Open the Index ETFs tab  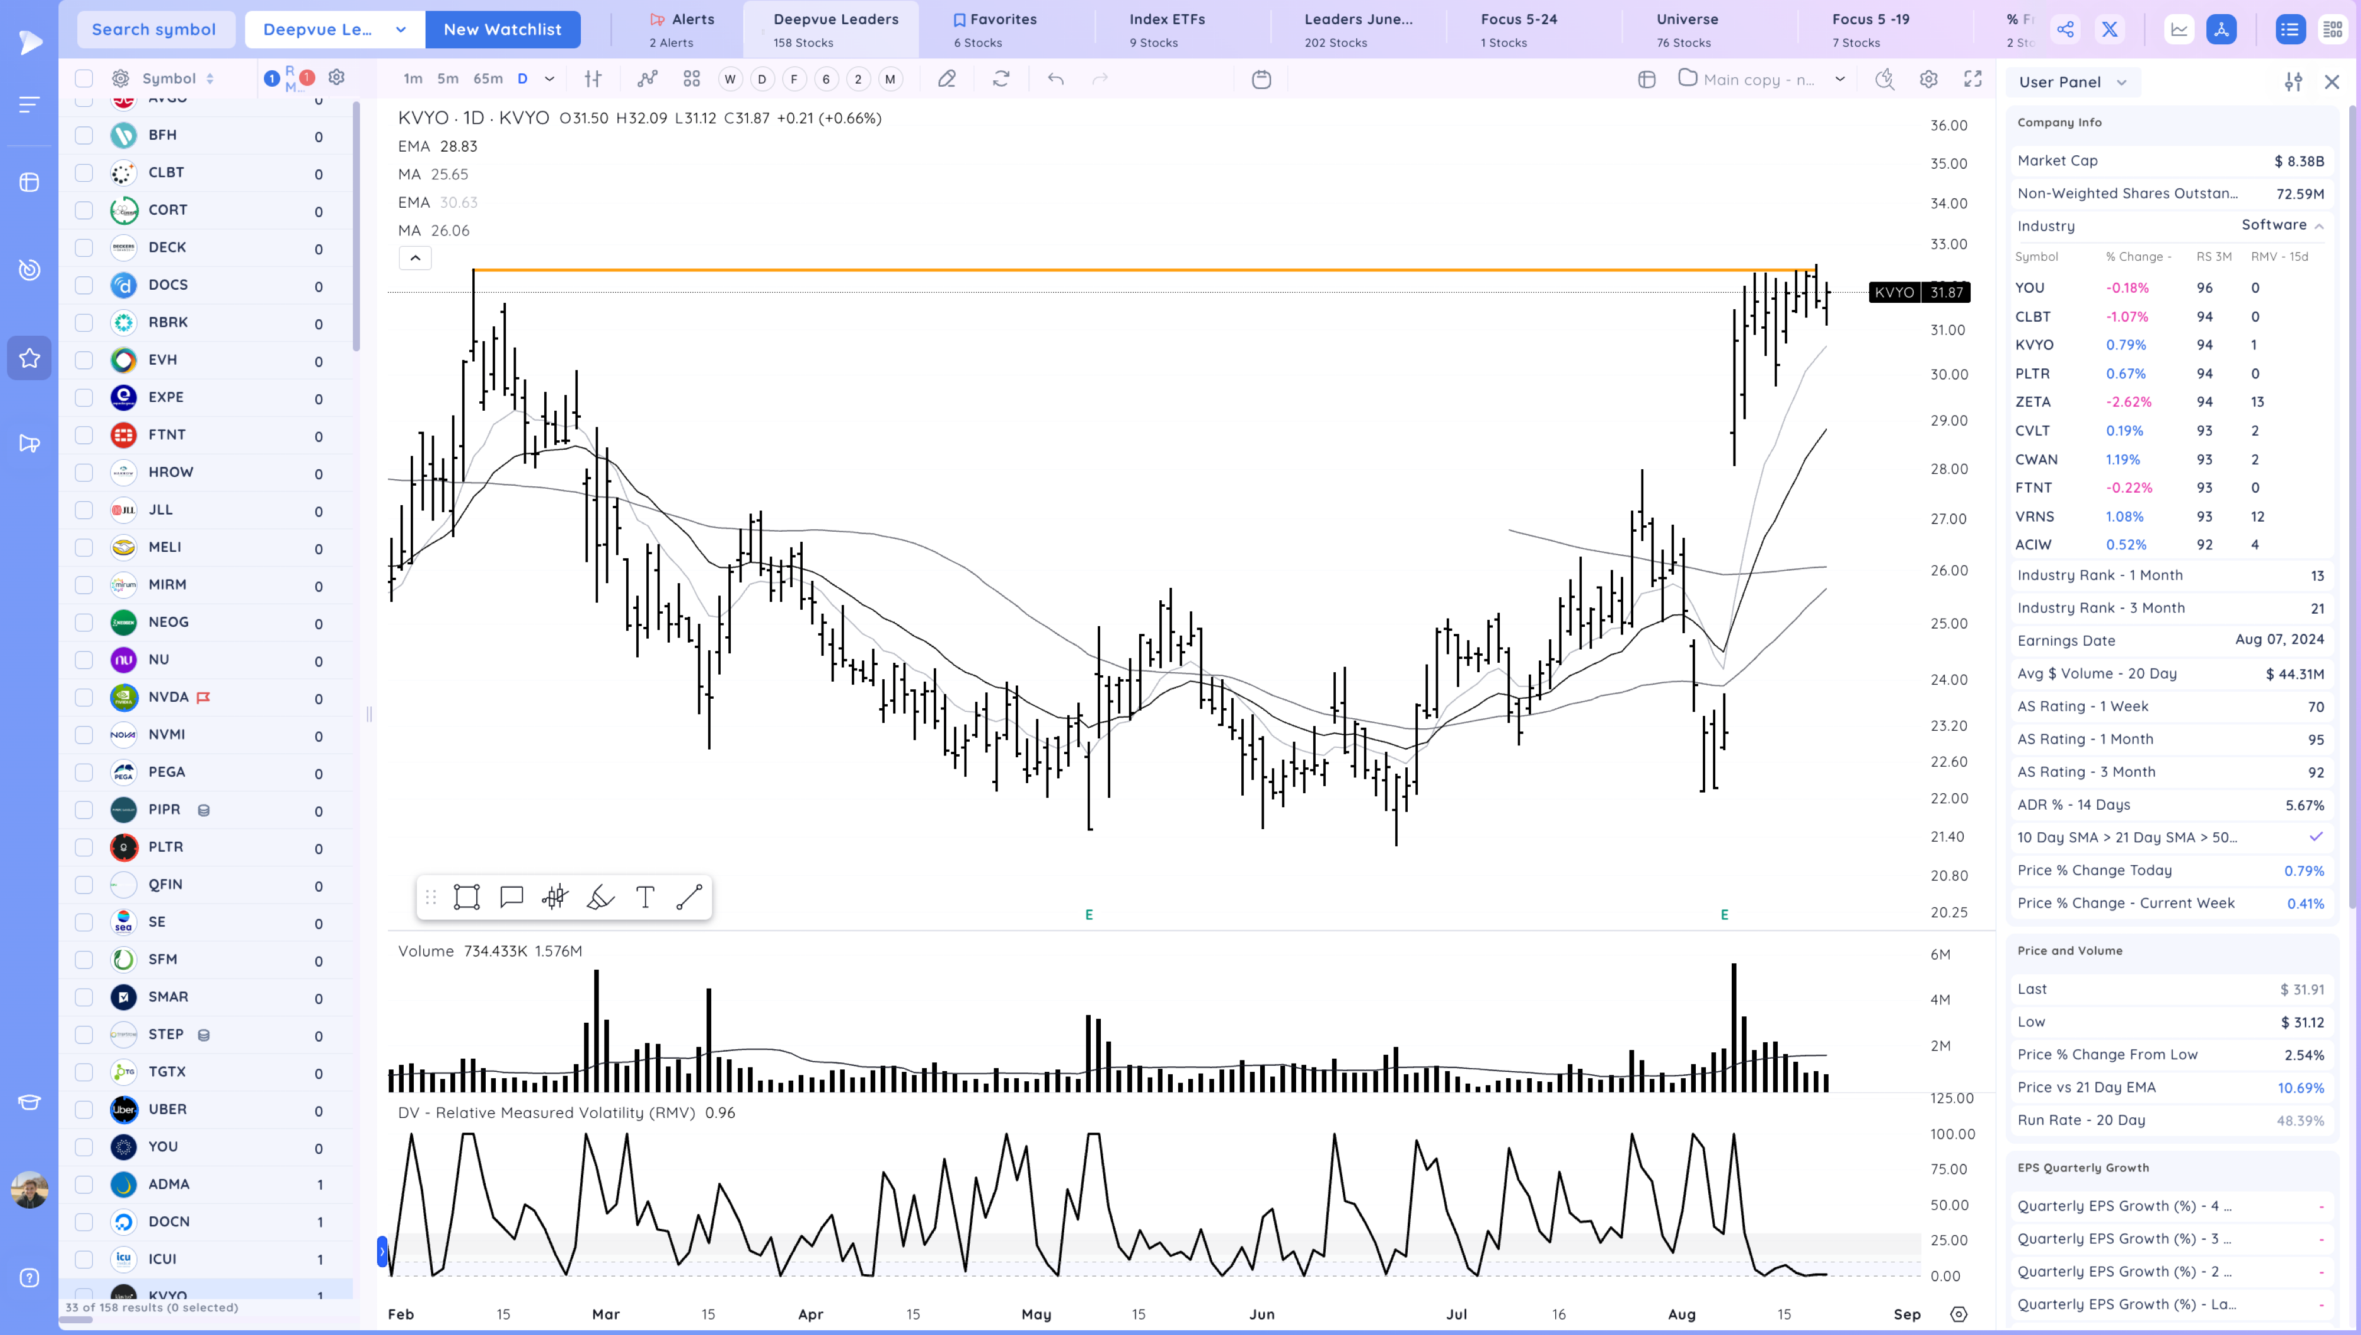click(1166, 30)
